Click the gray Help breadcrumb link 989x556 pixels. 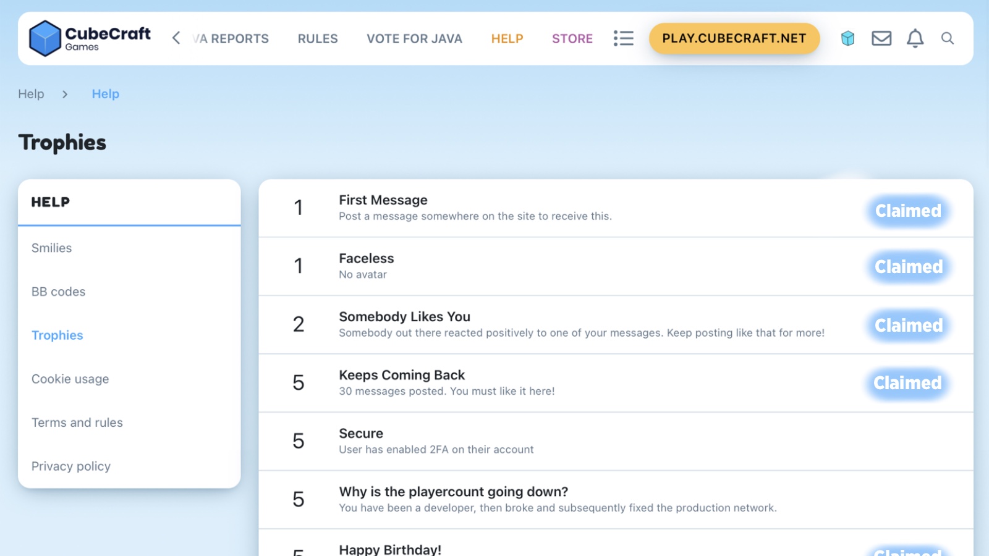click(x=31, y=94)
